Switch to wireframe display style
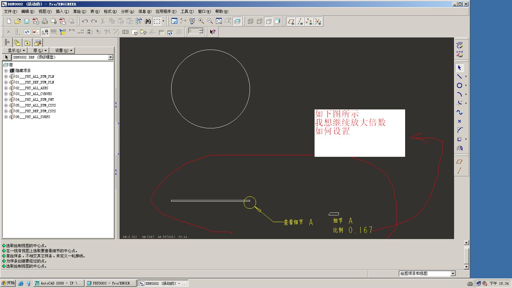This screenshot has width=512, height=288. pos(251,21)
